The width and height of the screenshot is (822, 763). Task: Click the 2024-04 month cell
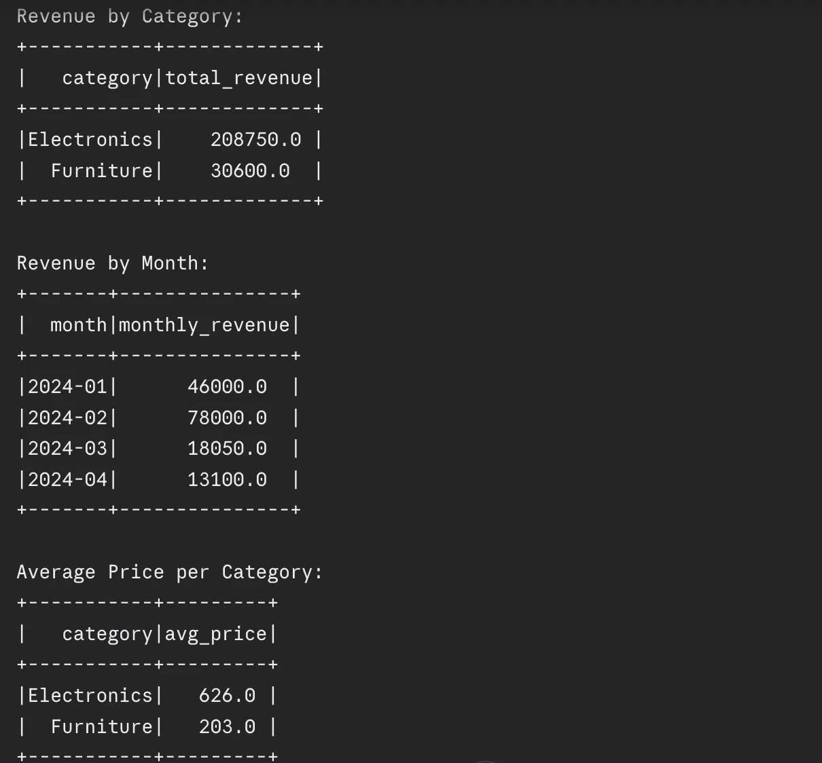(67, 480)
